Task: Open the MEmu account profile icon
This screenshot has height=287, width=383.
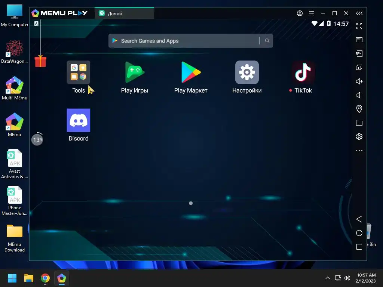Action: pyautogui.click(x=300, y=13)
